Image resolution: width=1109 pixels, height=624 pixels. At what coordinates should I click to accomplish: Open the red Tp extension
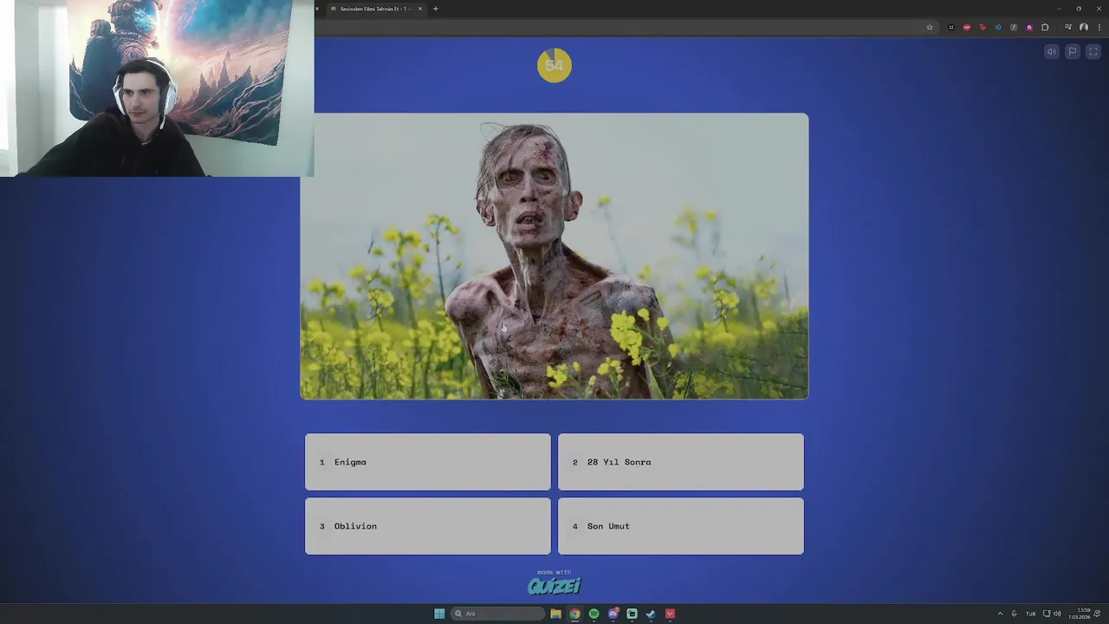[x=983, y=28]
